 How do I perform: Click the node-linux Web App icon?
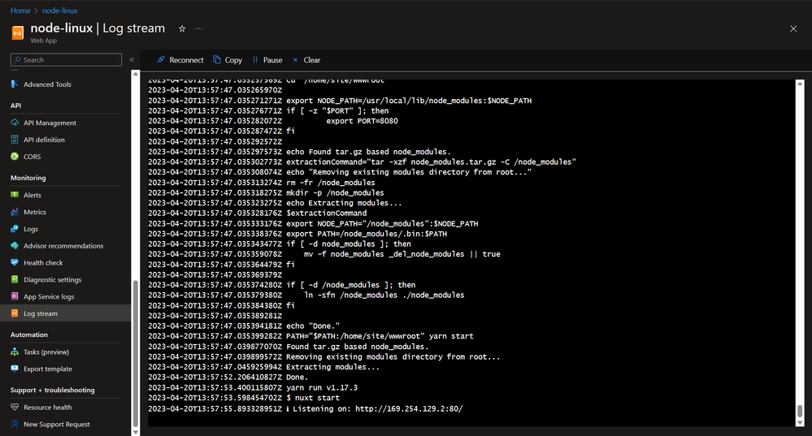pos(18,33)
